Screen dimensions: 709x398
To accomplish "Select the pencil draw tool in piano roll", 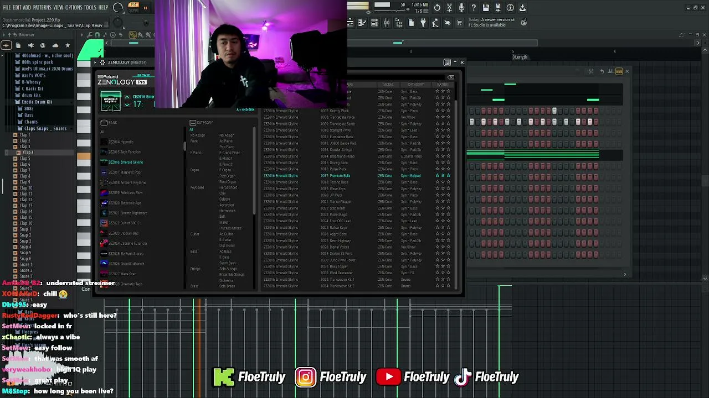I will click(133, 35).
